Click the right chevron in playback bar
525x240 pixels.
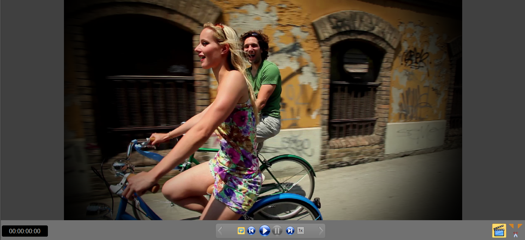point(320,231)
